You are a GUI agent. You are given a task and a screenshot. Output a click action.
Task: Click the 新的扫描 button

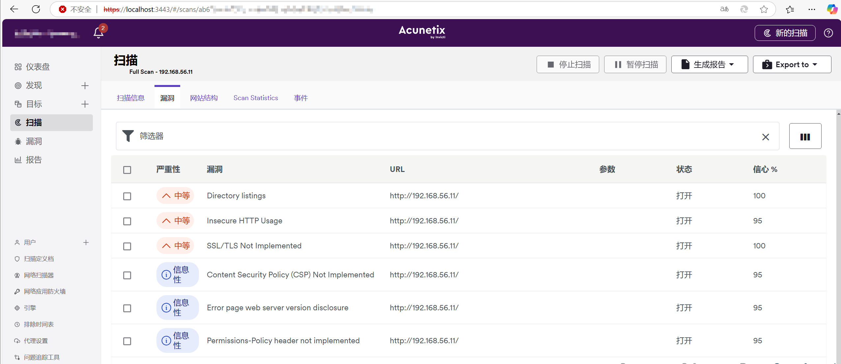pos(785,33)
